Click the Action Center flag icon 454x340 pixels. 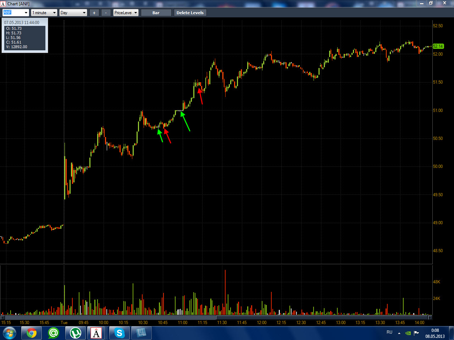click(416, 333)
